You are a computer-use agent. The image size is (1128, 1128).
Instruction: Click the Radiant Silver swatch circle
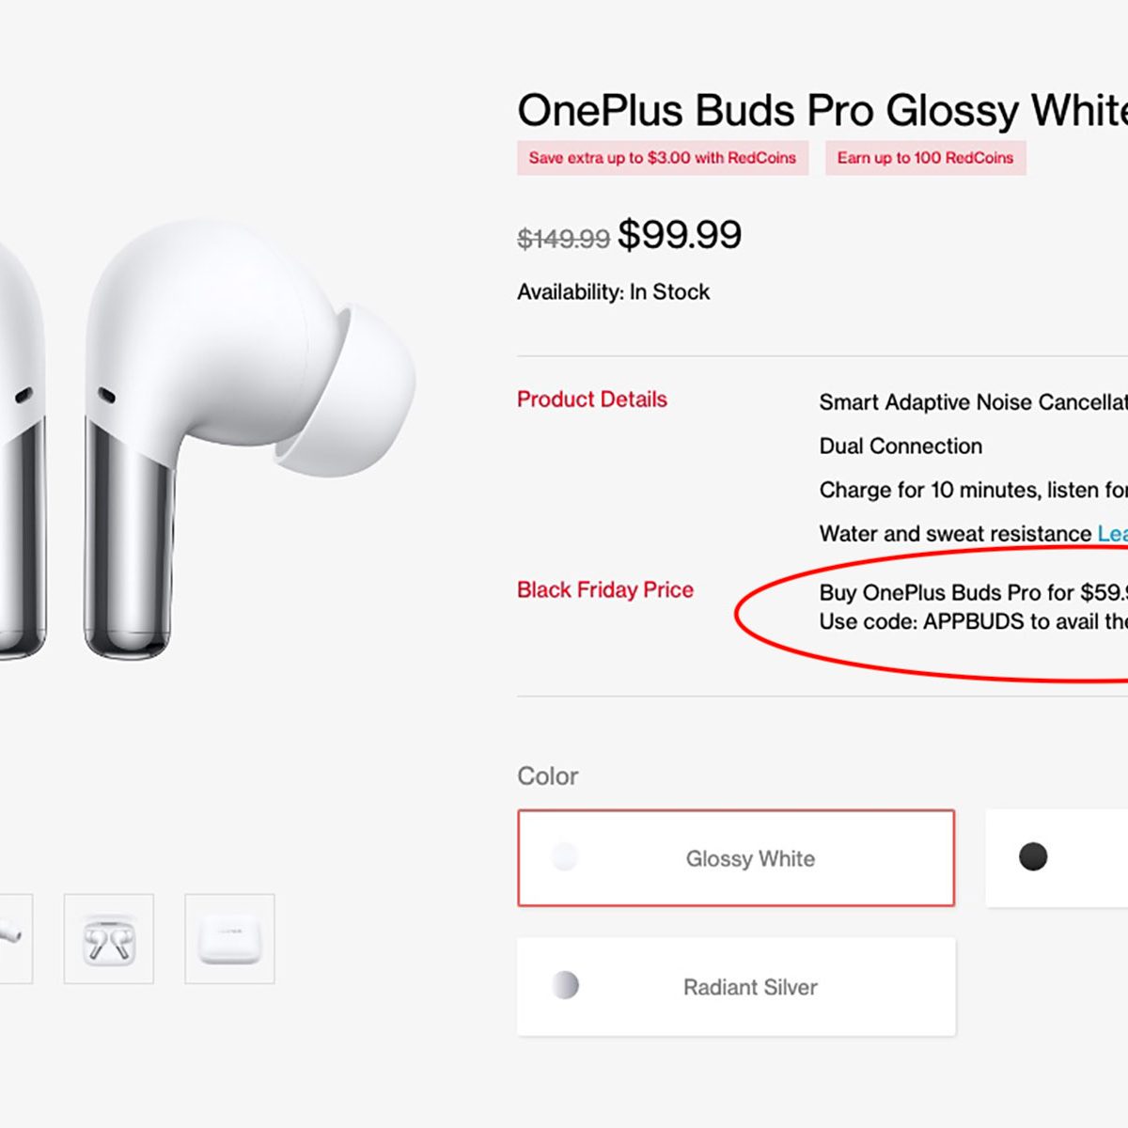click(x=565, y=985)
